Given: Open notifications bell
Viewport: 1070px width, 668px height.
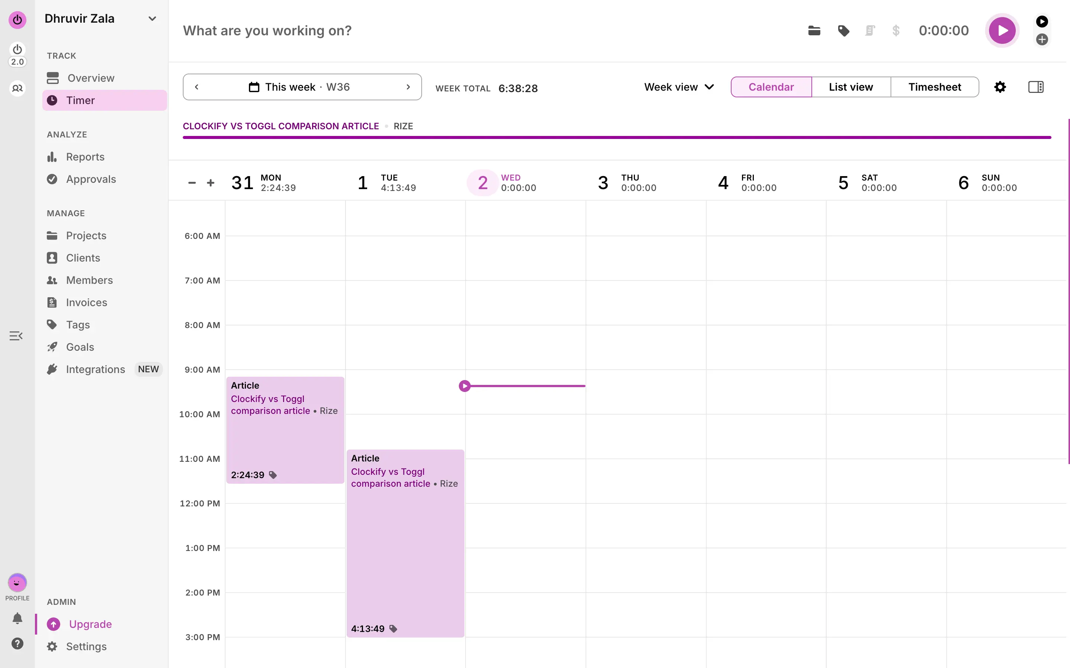Looking at the screenshot, I should pos(17,618).
